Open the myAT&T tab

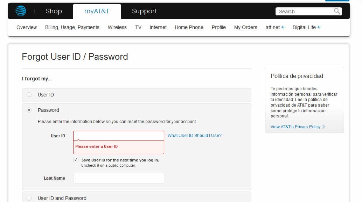tap(97, 11)
